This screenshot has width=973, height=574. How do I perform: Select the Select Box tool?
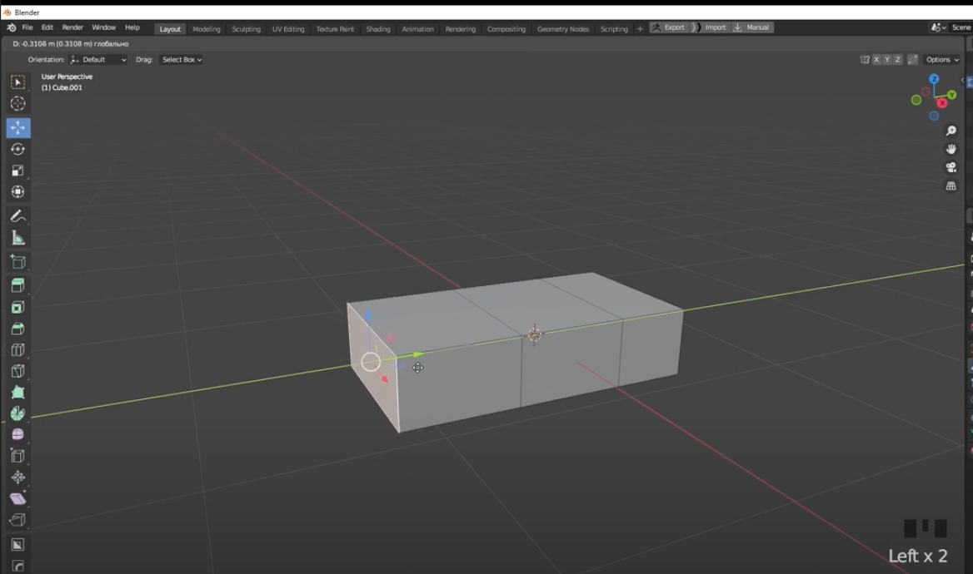click(x=17, y=82)
